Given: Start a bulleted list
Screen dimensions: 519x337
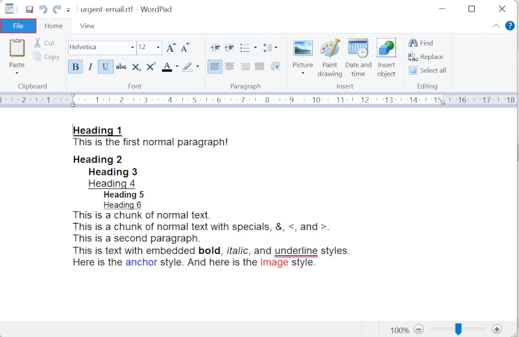Looking at the screenshot, I should pyautogui.click(x=245, y=48).
